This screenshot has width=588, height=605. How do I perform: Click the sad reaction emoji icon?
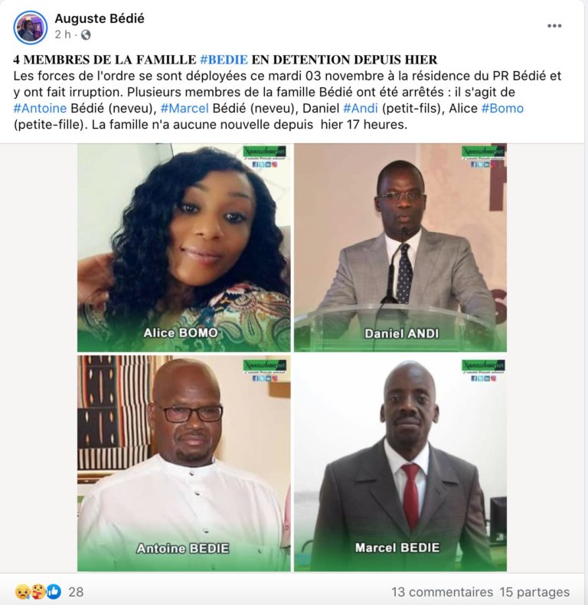(22, 591)
